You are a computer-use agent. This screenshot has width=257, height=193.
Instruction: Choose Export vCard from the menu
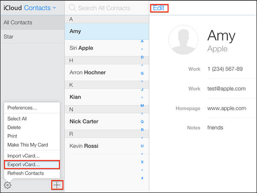[x=32, y=165]
